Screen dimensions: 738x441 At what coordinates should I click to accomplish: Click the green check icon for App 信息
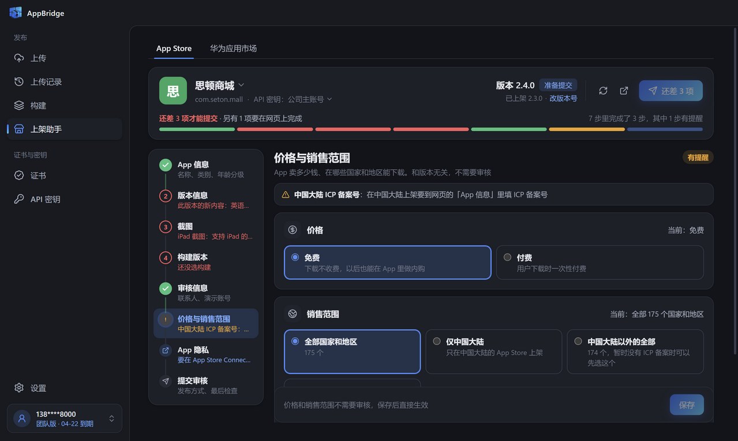click(x=166, y=165)
